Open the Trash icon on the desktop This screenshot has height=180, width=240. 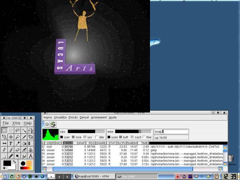[231, 158]
